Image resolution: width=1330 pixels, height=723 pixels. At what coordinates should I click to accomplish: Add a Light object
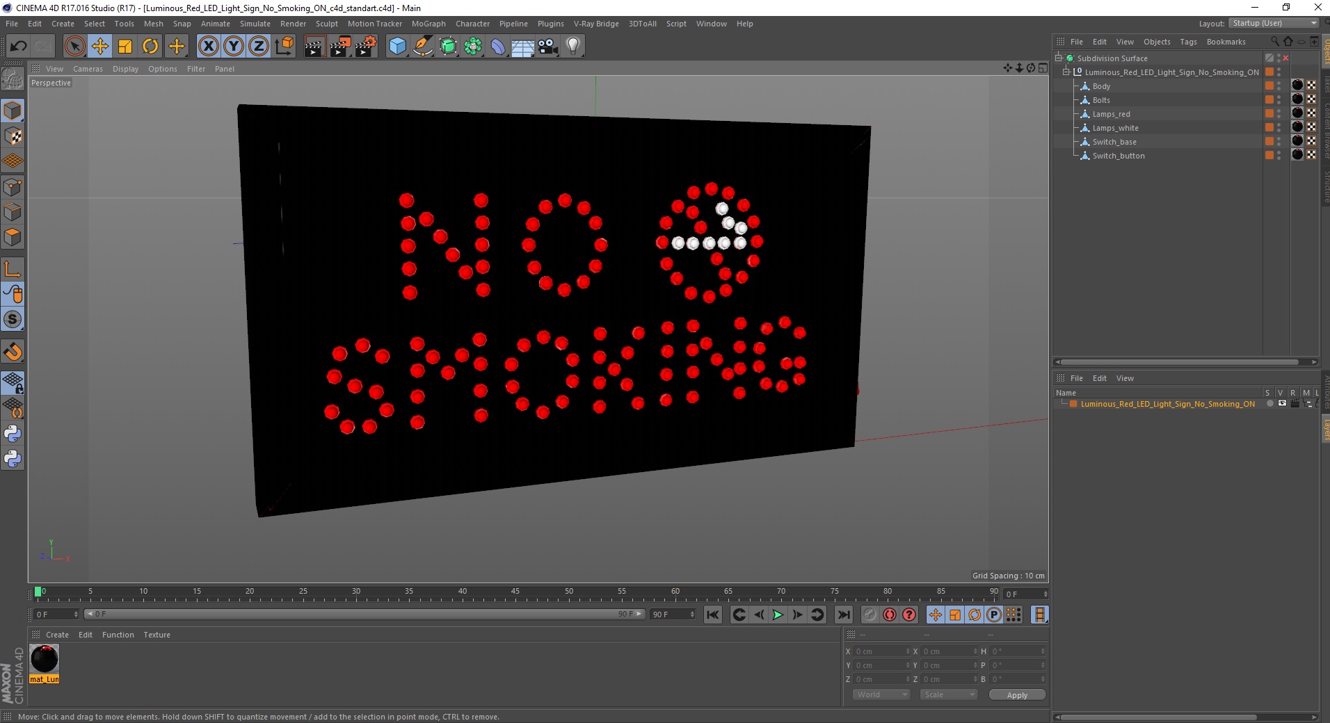click(x=573, y=47)
